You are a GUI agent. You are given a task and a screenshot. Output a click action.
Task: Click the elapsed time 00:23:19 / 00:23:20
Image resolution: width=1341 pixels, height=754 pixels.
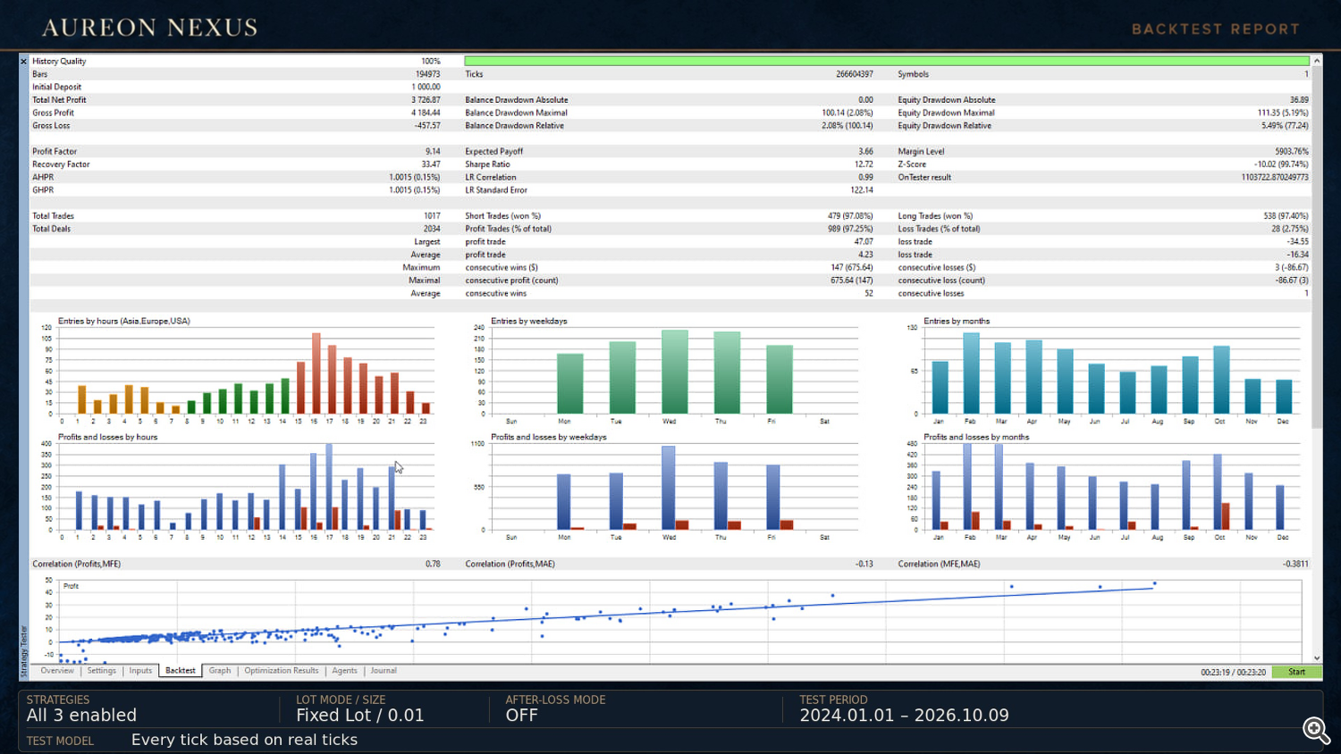pyautogui.click(x=1233, y=673)
